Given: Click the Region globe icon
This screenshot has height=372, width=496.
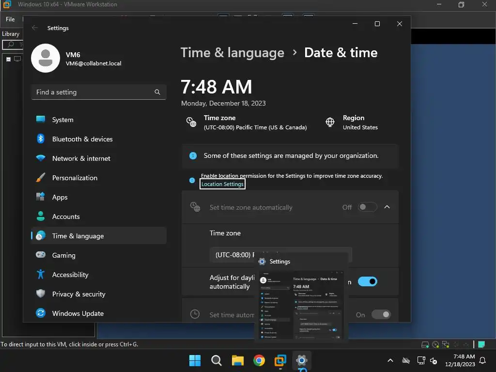Looking at the screenshot, I should [330, 122].
